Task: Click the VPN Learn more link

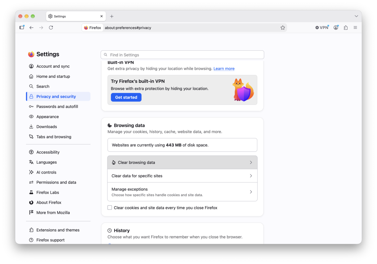Action: [x=224, y=69]
